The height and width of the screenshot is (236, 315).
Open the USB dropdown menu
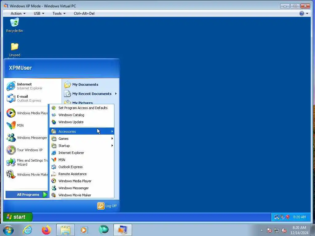pyautogui.click(x=39, y=14)
